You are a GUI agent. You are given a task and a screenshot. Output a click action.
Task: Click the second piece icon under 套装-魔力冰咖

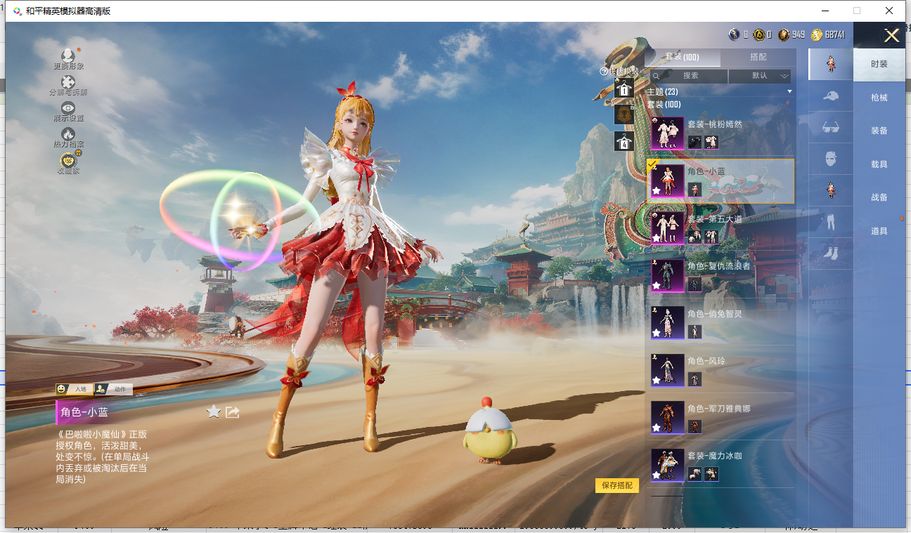point(711,474)
